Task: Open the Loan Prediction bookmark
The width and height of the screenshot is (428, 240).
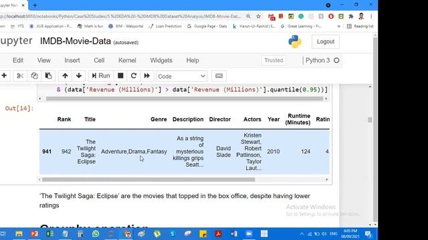Action: [x=165, y=26]
